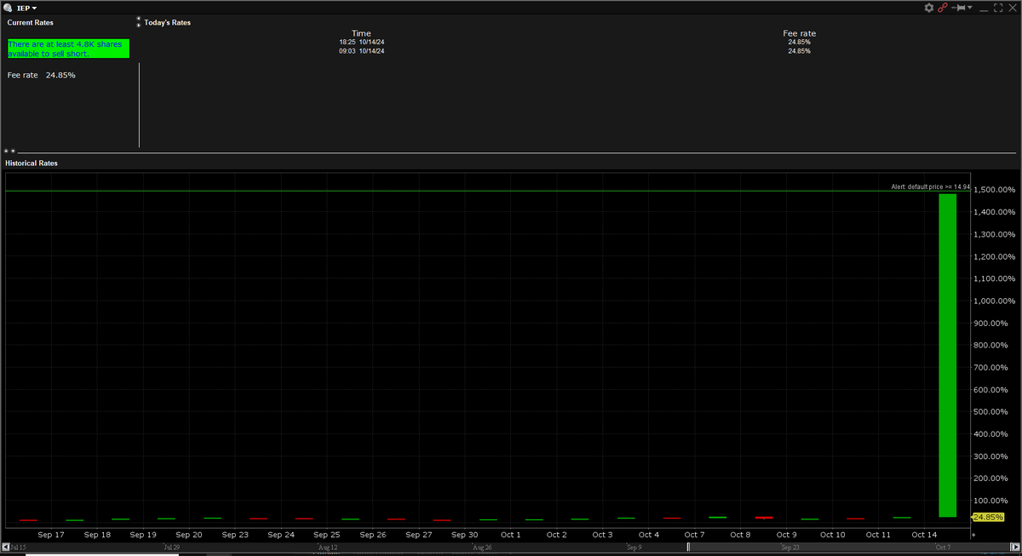
Task: Select the 18:25 10/14/24 rate row
Action: pyautogui.click(x=361, y=42)
